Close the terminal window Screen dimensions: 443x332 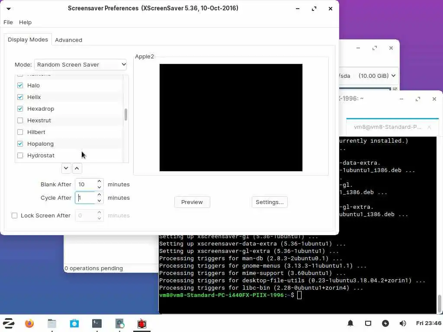(x=434, y=99)
